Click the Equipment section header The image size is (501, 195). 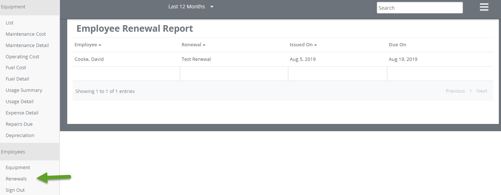pyautogui.click(x=30, y=7)
